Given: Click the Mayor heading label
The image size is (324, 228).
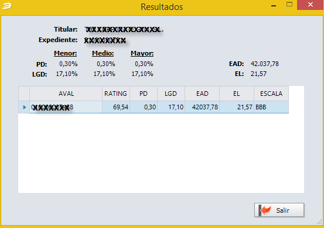Looking at the screenshot, I should pos(142,54).
